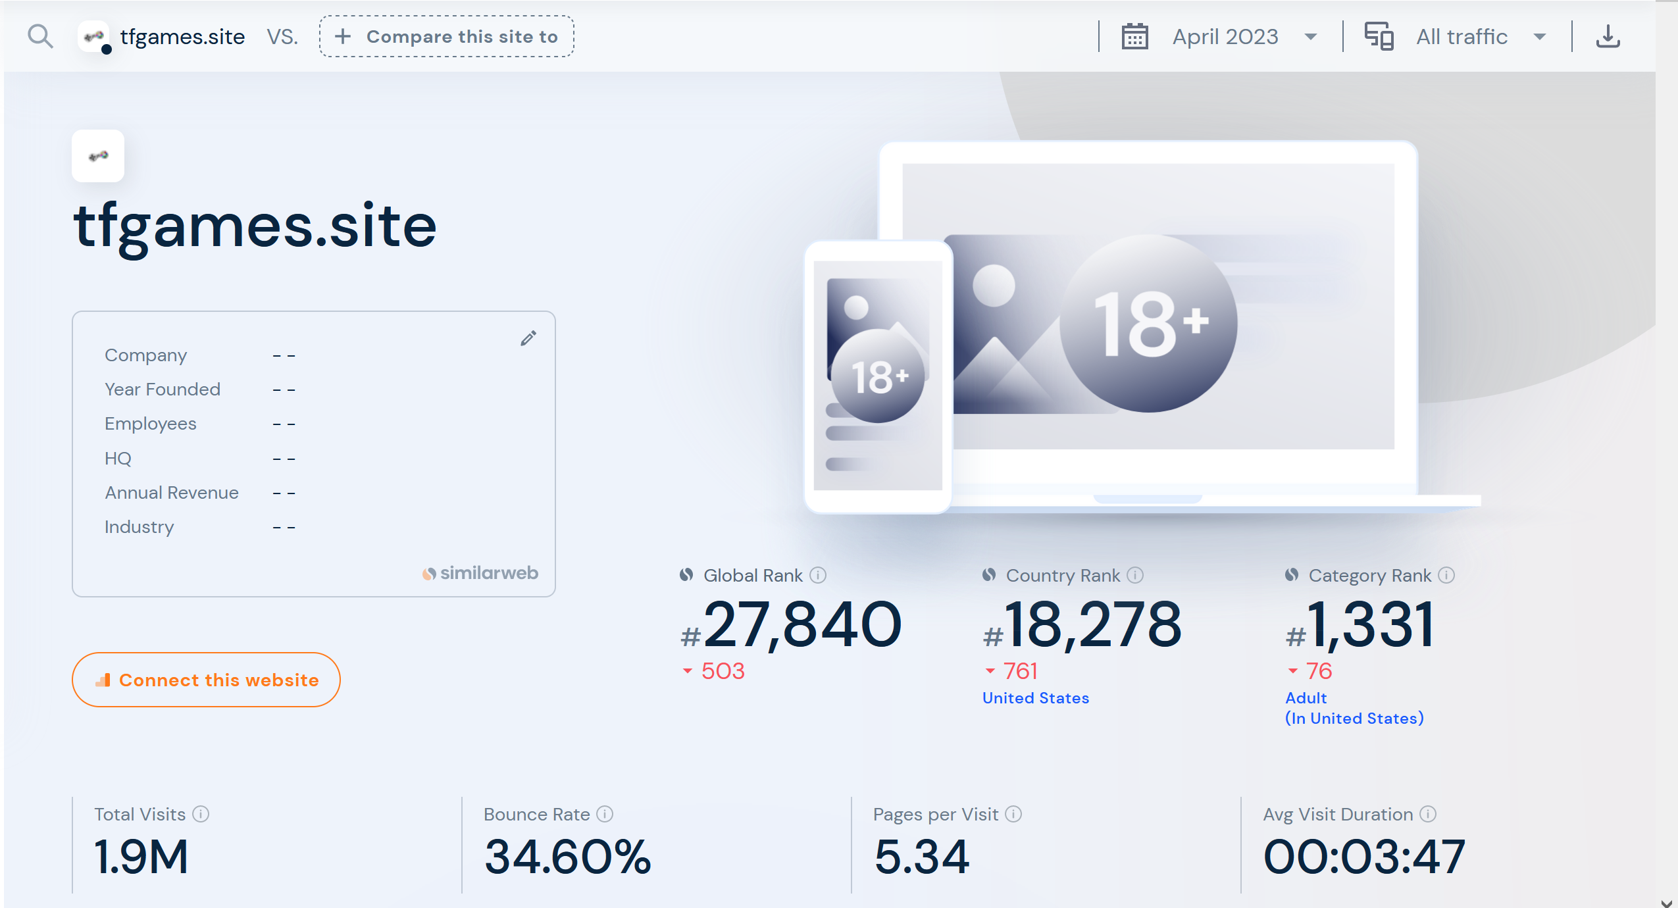Click pages per visit value 5.34
This screenshot has height=908, width=1678.
[922, 857]
